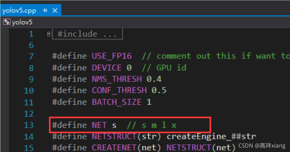Click the NETSTRUCT macro on line 14
Viewport: 290px width, 152px height.
click(114, 137)
